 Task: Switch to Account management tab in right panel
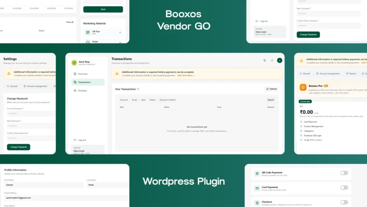pos(328,74)
